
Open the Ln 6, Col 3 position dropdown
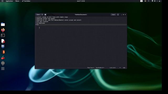pyautogui.click(x=115, y=68)
